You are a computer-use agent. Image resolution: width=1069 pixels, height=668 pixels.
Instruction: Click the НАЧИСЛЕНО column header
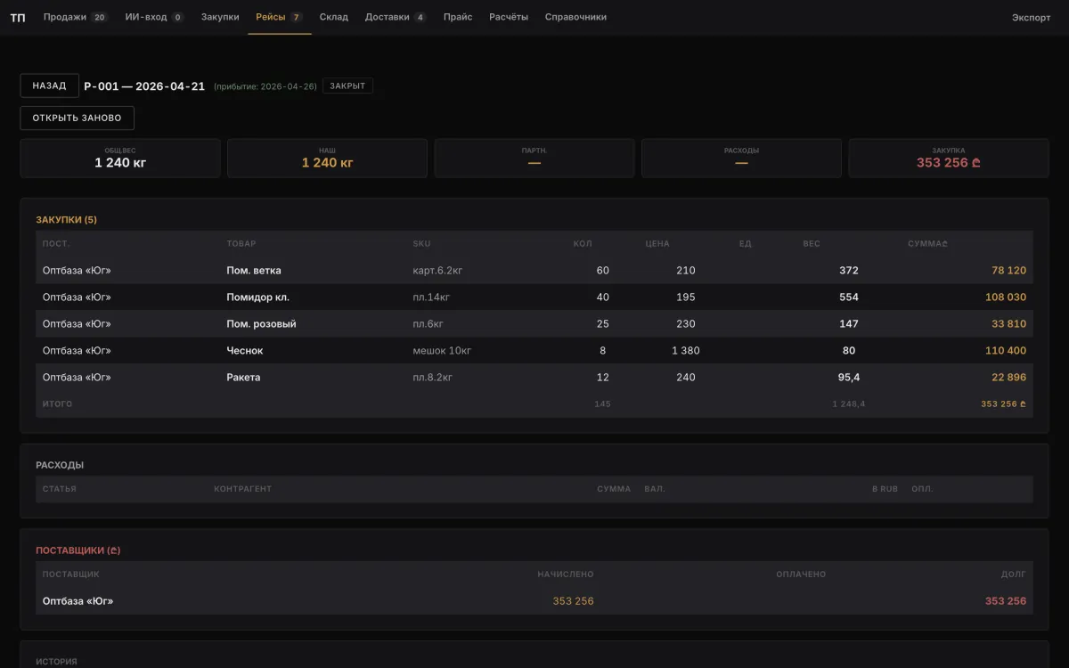click(566, 574)
